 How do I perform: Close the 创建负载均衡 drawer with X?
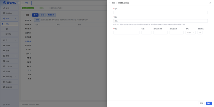[x=210, y=3]
